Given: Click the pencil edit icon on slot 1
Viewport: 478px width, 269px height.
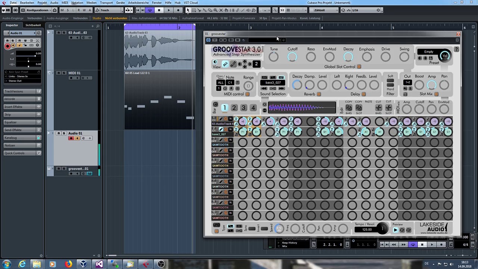Looking at the screenshot, I should [x=221, y=119].
